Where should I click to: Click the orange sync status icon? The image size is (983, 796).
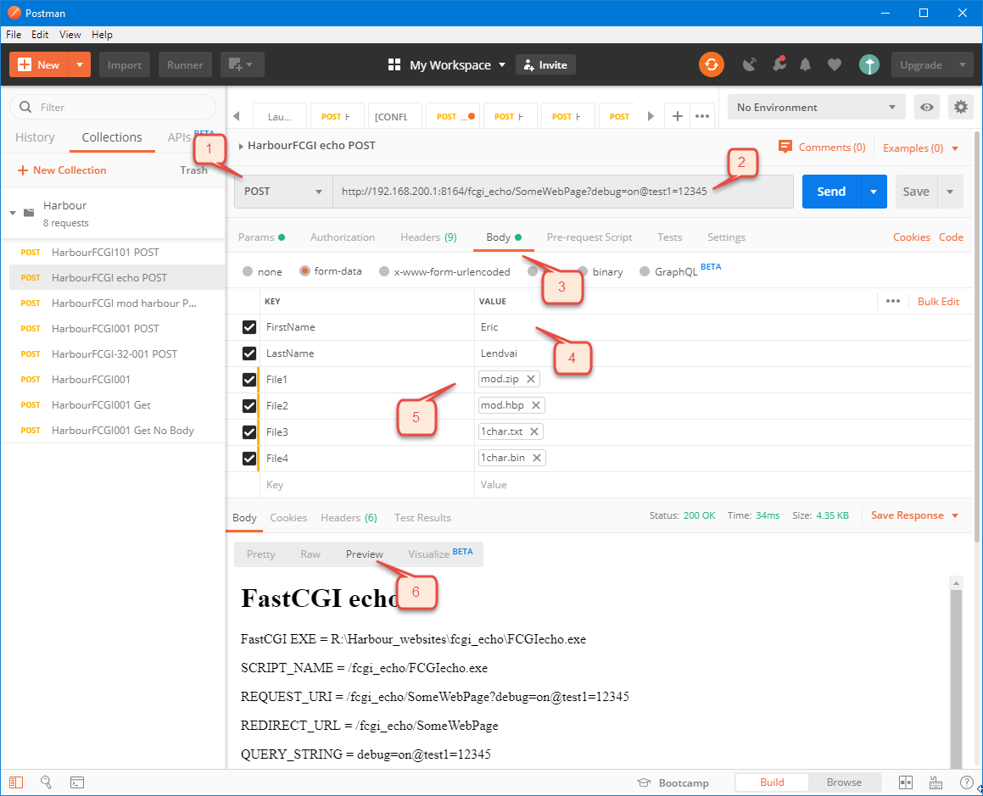coord(712,64)
